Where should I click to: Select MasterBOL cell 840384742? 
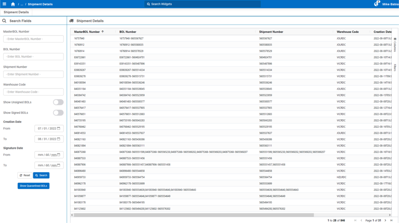point(79,95)
